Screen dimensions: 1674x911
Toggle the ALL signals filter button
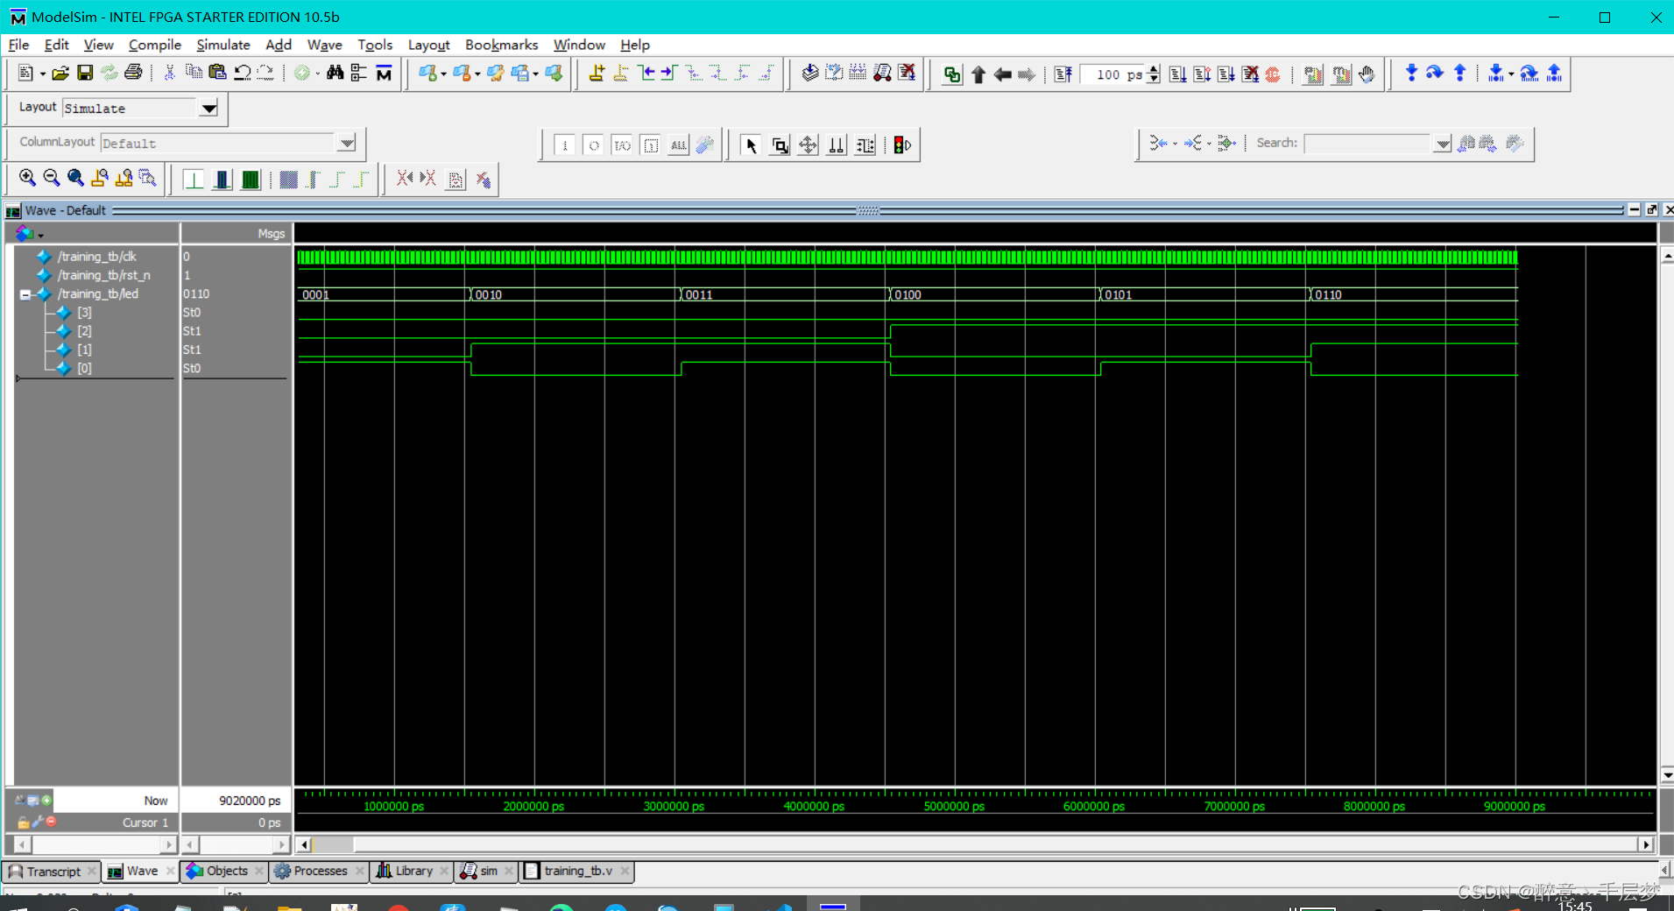pos(679,145)
